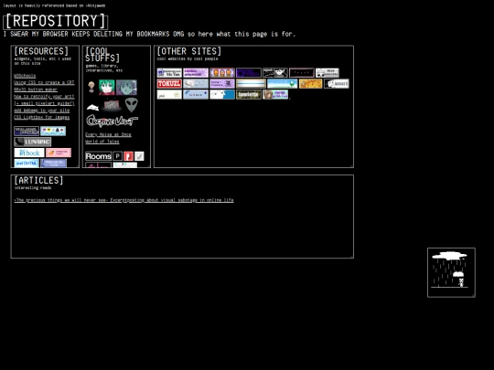Grab the Other Sites box resize handle

351,165
